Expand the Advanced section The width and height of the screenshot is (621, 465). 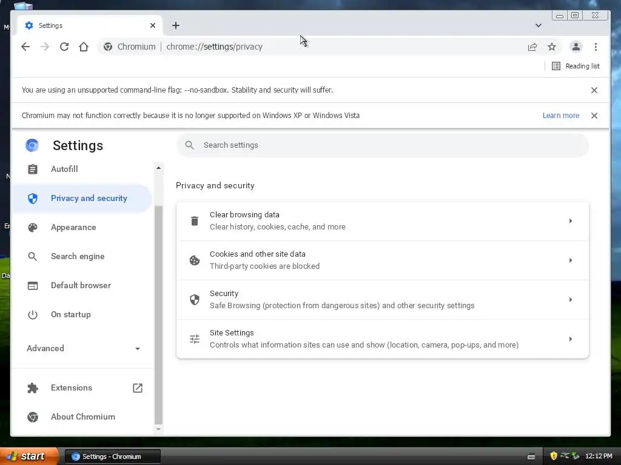[83, 348]
